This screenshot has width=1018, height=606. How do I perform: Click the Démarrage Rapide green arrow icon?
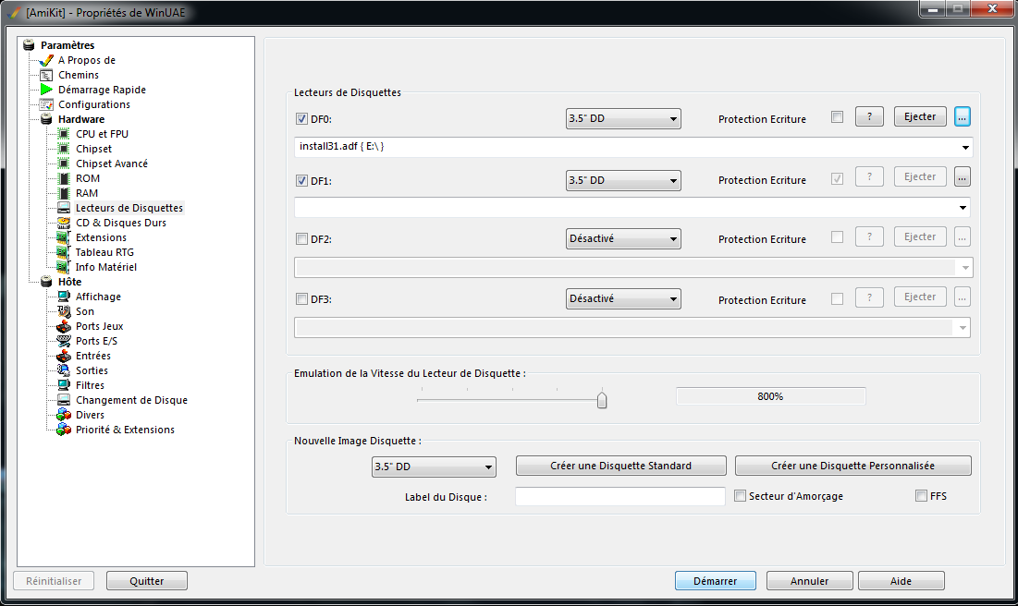pyautogui.click(x=46, y=90)
